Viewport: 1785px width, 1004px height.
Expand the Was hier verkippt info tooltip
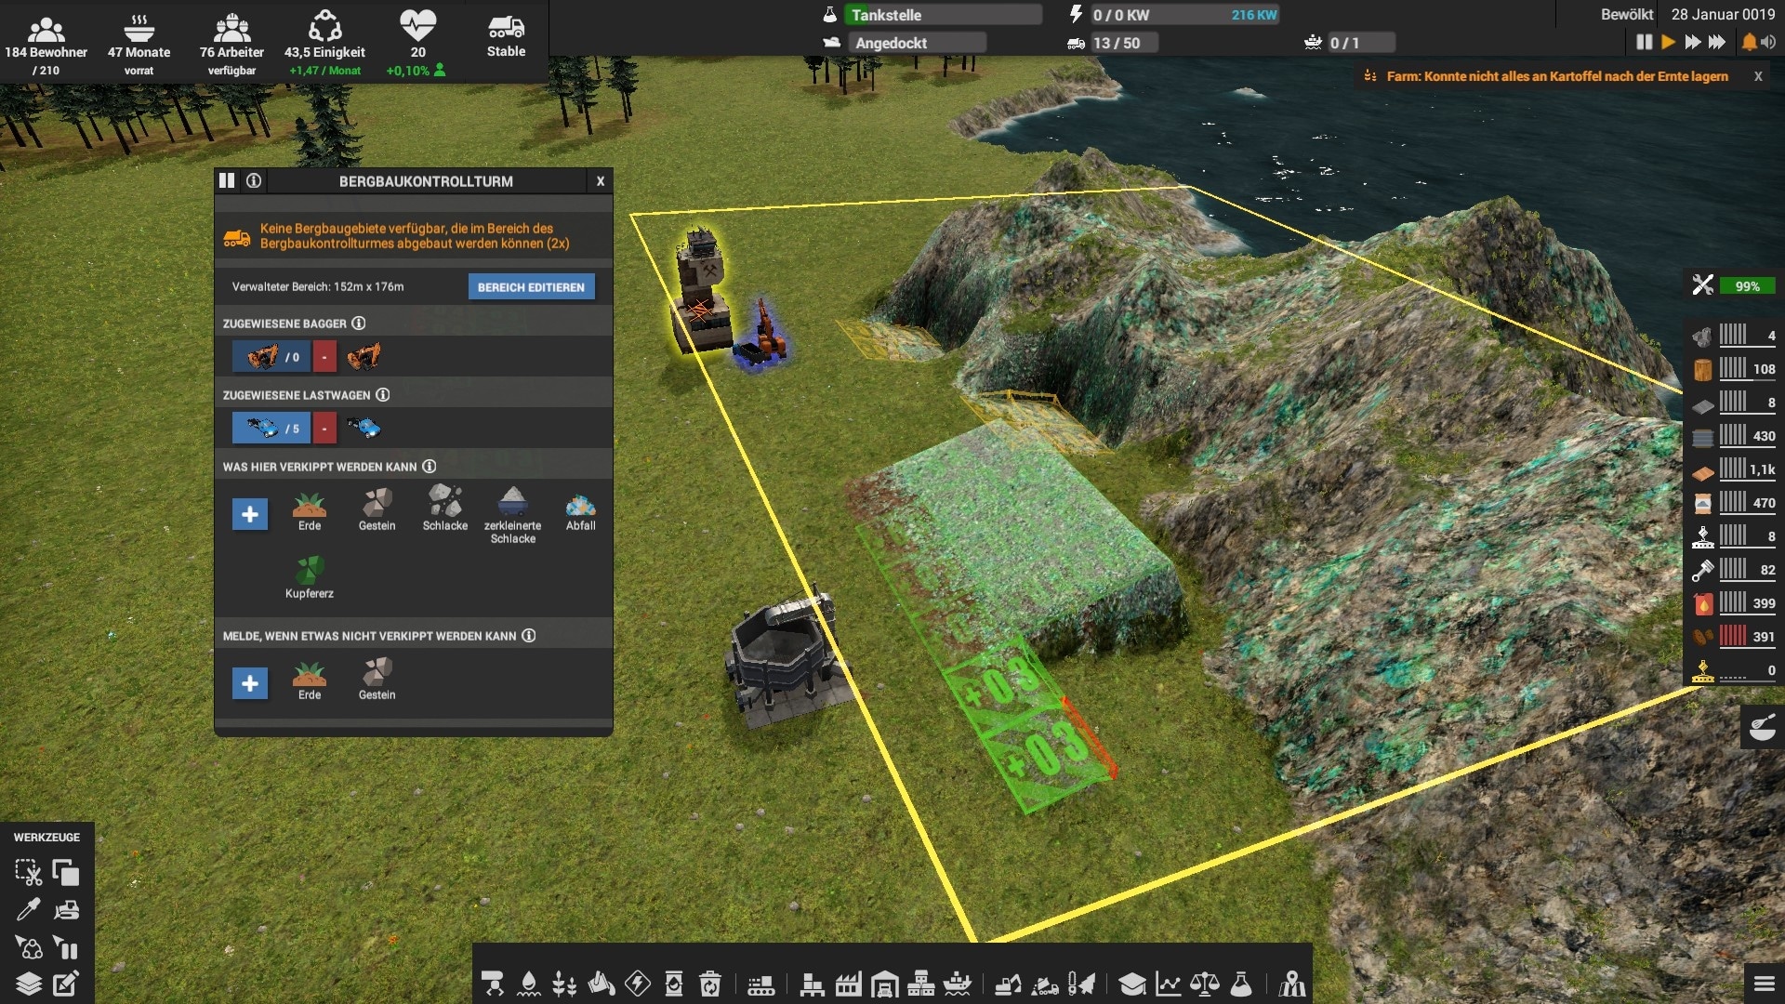(x=430, y=466)
